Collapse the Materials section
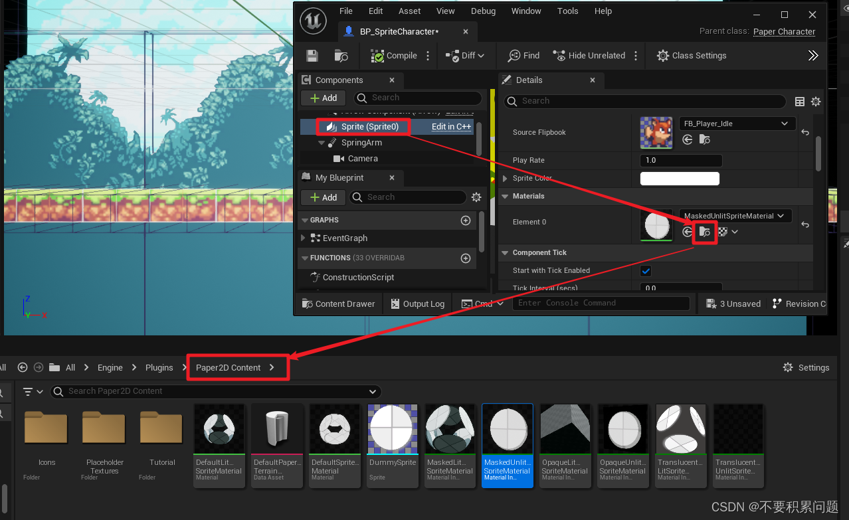 pyautogui.click(x=505, y=196)
